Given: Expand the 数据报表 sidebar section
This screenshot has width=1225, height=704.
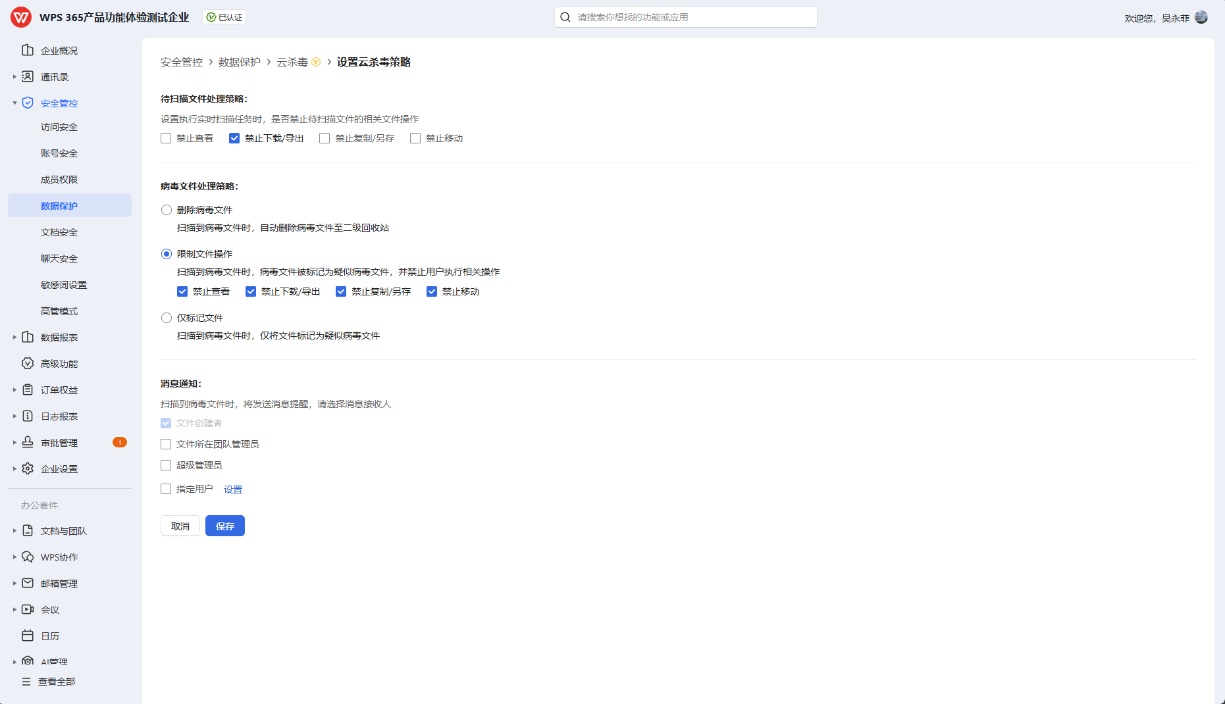Looking at the screenshot, I should (14, 338).
